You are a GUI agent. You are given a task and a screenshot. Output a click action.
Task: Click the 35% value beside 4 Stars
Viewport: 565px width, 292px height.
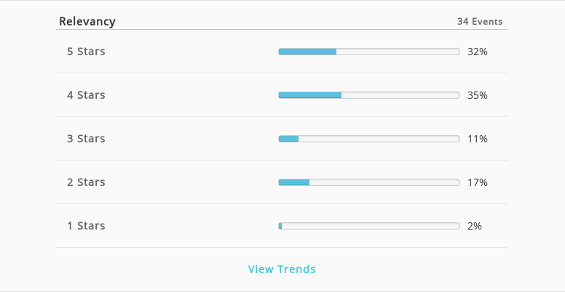[x=478, y=95]
